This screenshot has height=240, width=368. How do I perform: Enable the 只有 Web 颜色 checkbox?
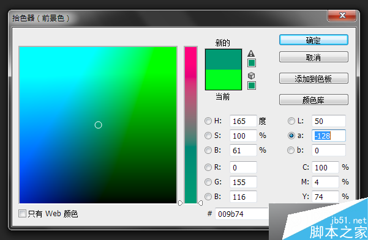[x=22, y=213]
